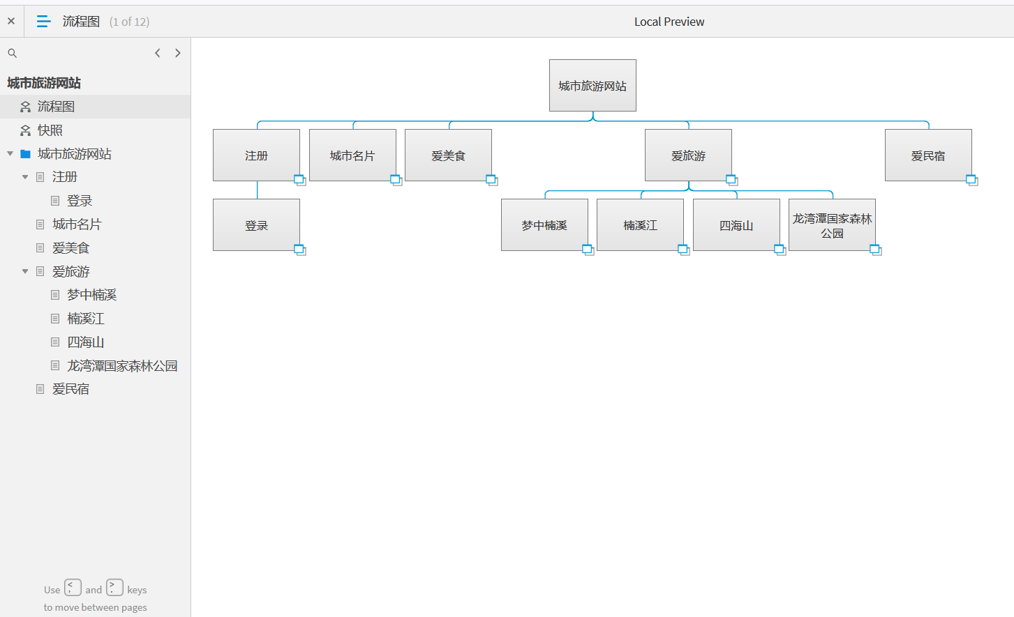Screen dimensions: 1014x617
Task: Go to the next page with the right chevron
Action: coord(178,53)
